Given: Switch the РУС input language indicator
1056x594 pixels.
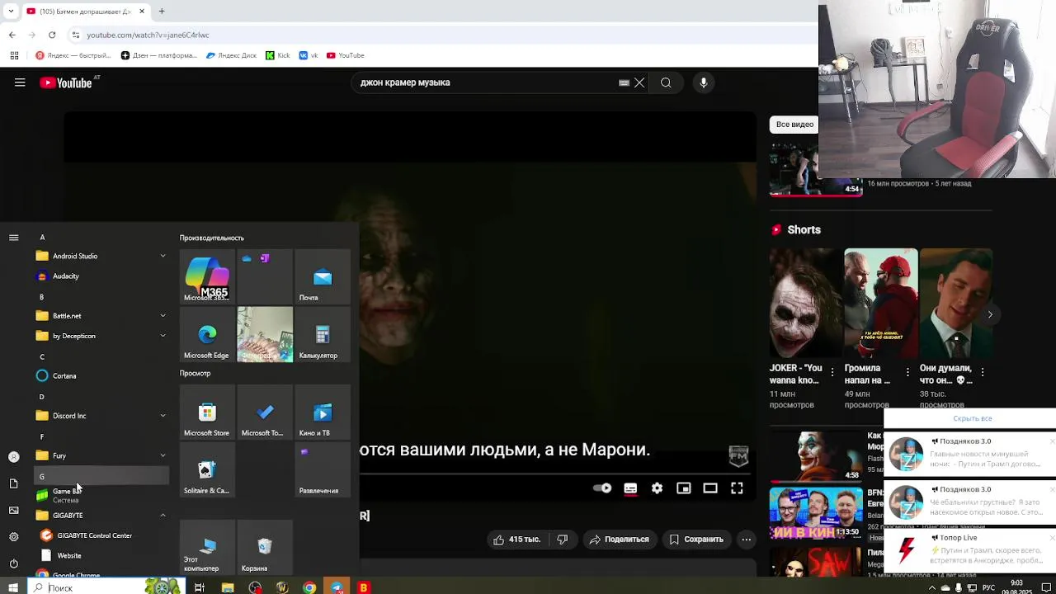Looking at the screenshot, I should coord(988,587).
